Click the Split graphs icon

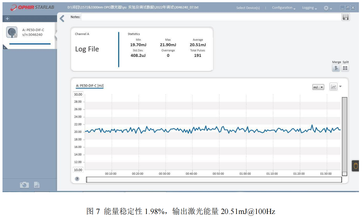click(345, 68)
